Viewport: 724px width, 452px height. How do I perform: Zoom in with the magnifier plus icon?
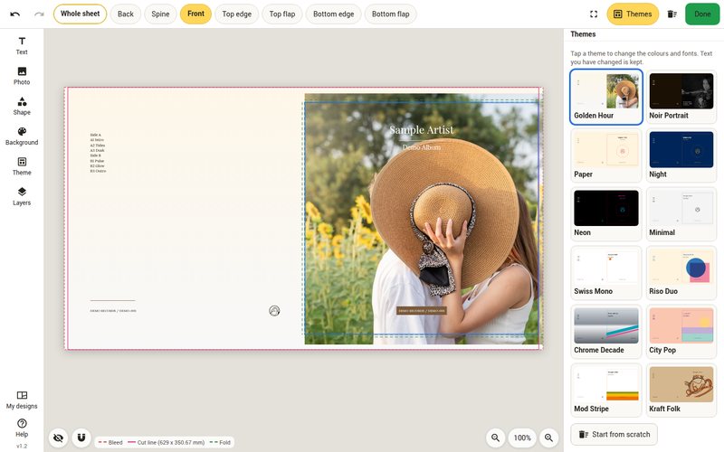(549, 438)
